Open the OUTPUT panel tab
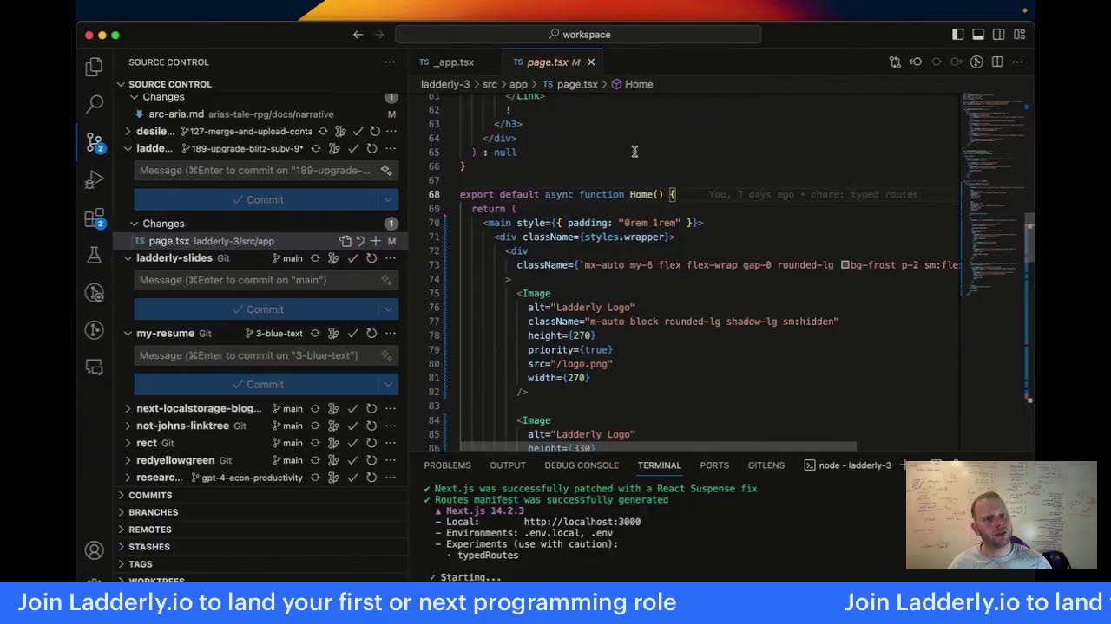 pyautogui.click(x=508, y=465)
